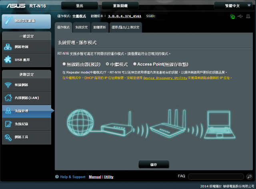Click the system administration person icon

[8, 111]
